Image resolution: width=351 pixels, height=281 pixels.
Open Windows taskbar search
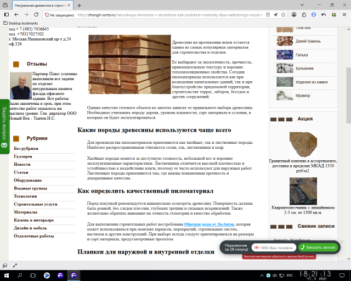click(x=20, y=276)
